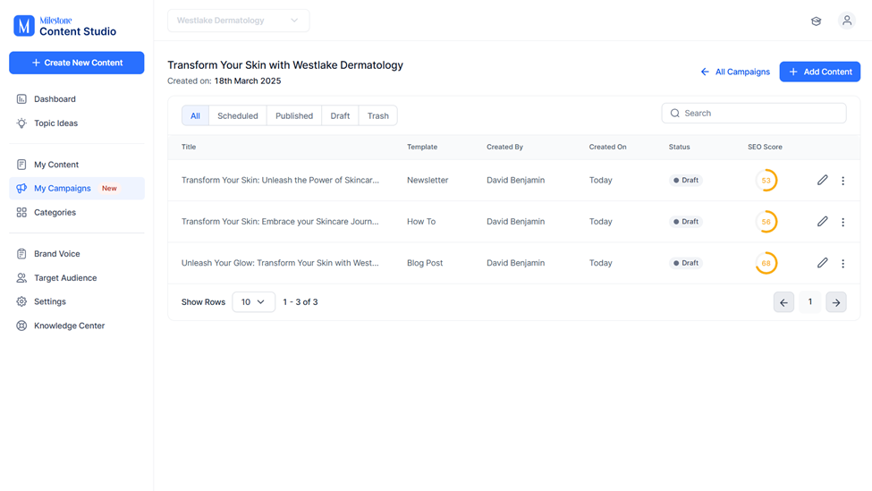Click the Template column header
Image resolution: width=872 pixels, height=491 pixels.
[422, 147]
